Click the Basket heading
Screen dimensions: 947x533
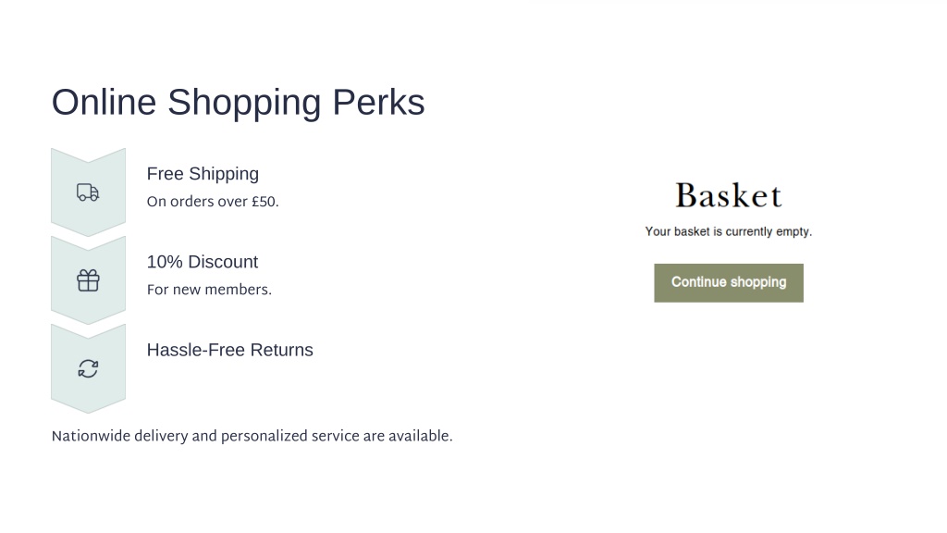(729, 196)
